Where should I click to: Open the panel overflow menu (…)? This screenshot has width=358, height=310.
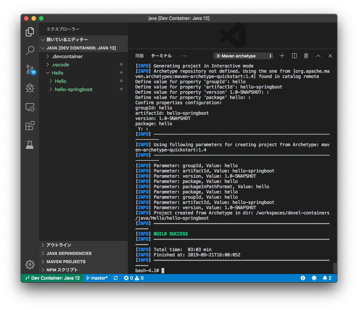tap(184, 56)
